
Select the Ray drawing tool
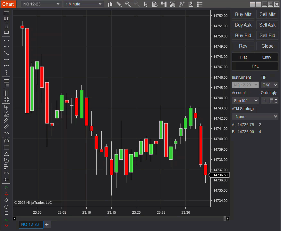coord(6,47)
